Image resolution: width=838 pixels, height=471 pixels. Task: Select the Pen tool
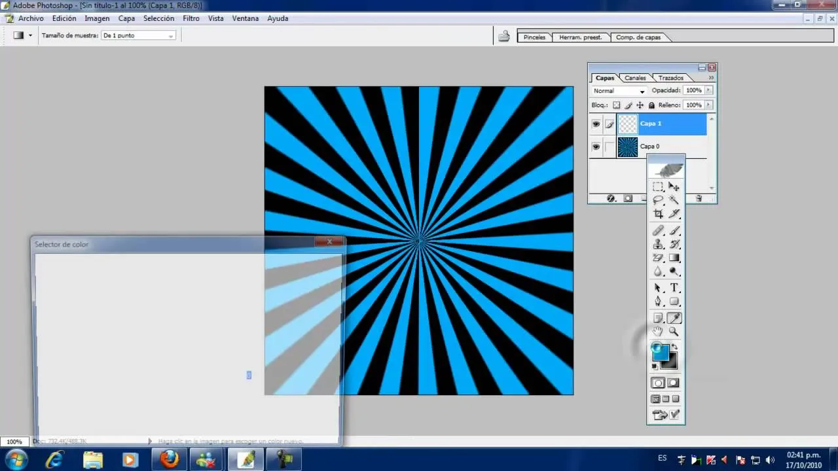[658, 301]
